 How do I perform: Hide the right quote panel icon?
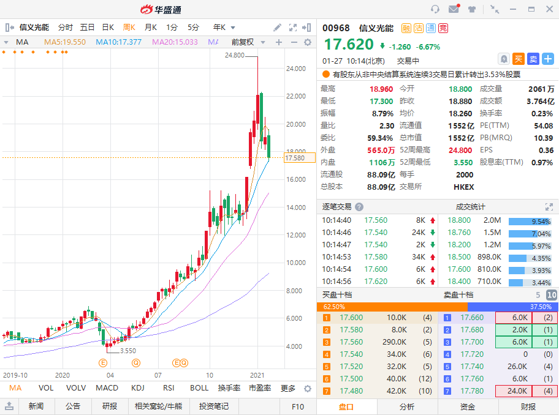(x=306, y=28)
